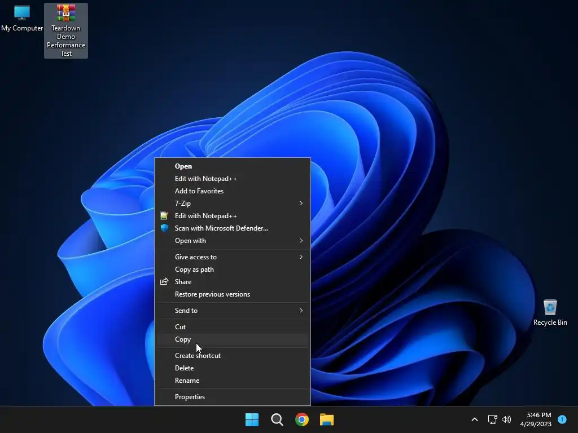Expand the Open with submenu
The image size is (578, 433).
coord(233,240)
